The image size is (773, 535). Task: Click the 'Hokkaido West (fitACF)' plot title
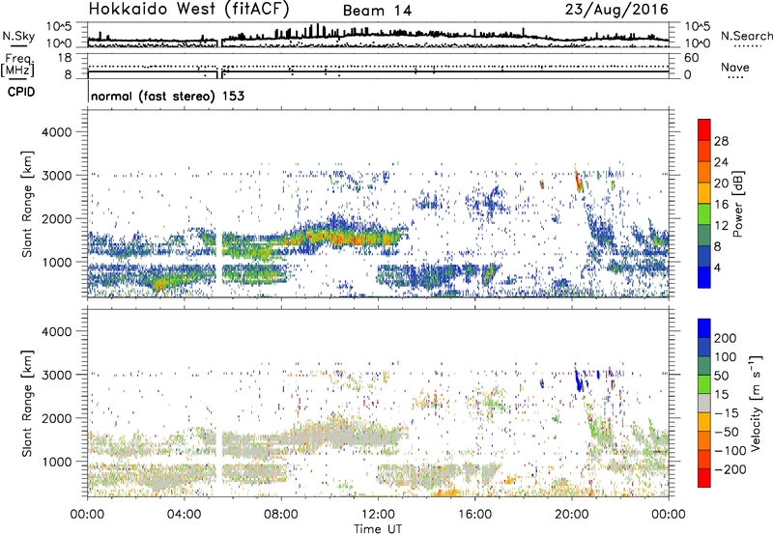click(x=188, y=9)
